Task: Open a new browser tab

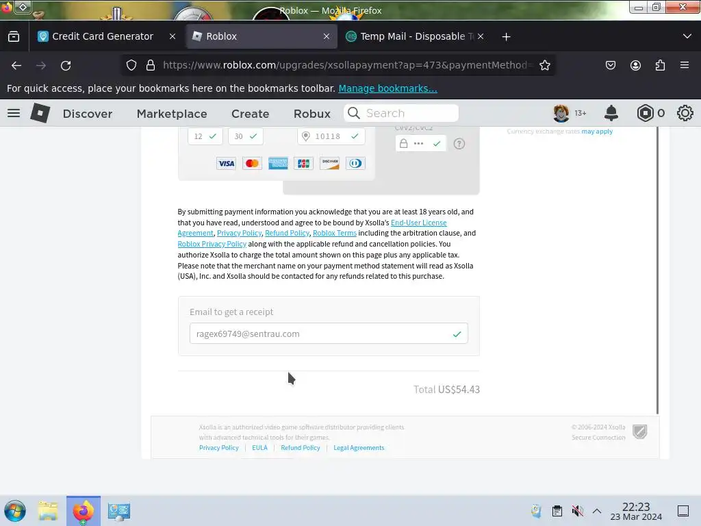Action: coord(506,37)
